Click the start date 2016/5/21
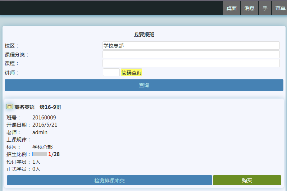 coord(45,125)
